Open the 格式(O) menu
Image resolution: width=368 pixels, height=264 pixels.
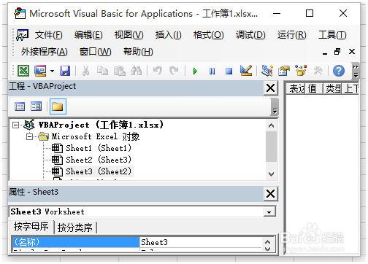pos(208,35)
